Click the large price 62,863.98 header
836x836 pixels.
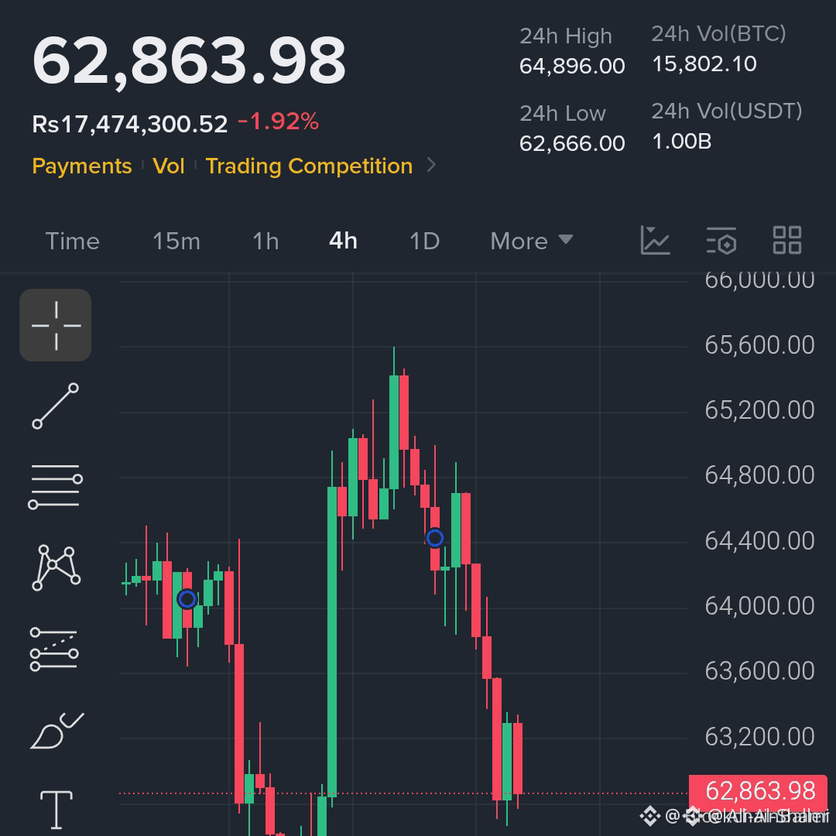(190, 61)
